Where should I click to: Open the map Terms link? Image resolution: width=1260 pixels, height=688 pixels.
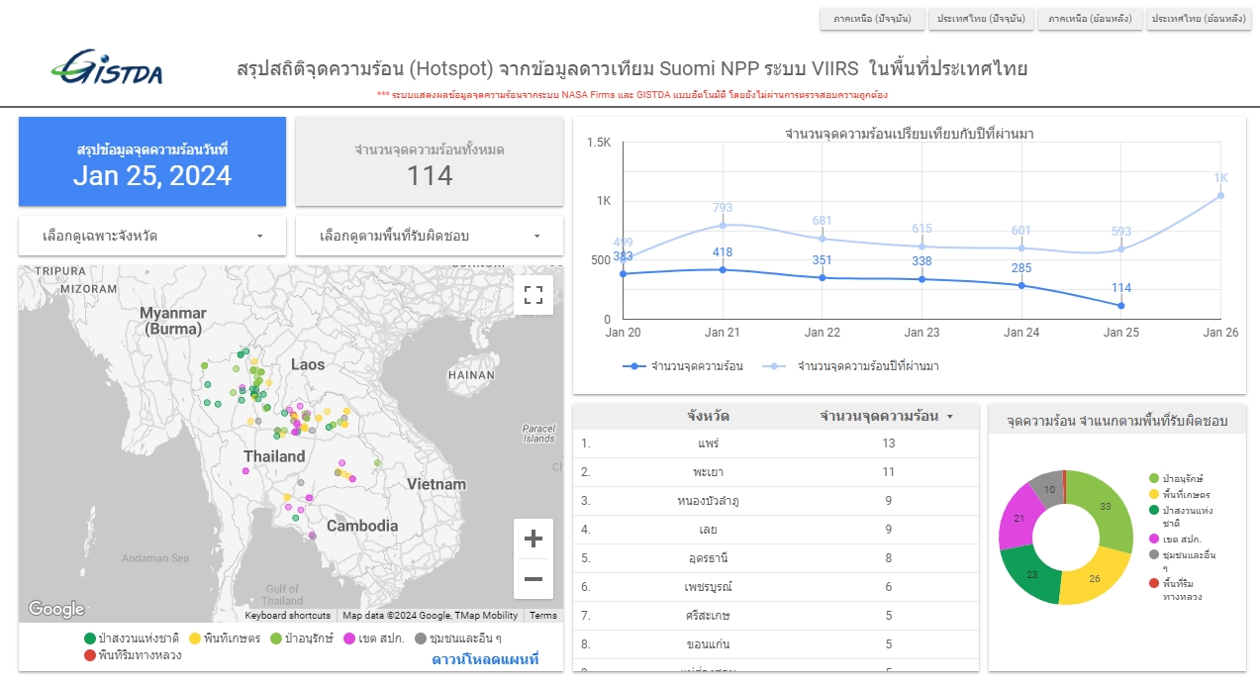542,616
